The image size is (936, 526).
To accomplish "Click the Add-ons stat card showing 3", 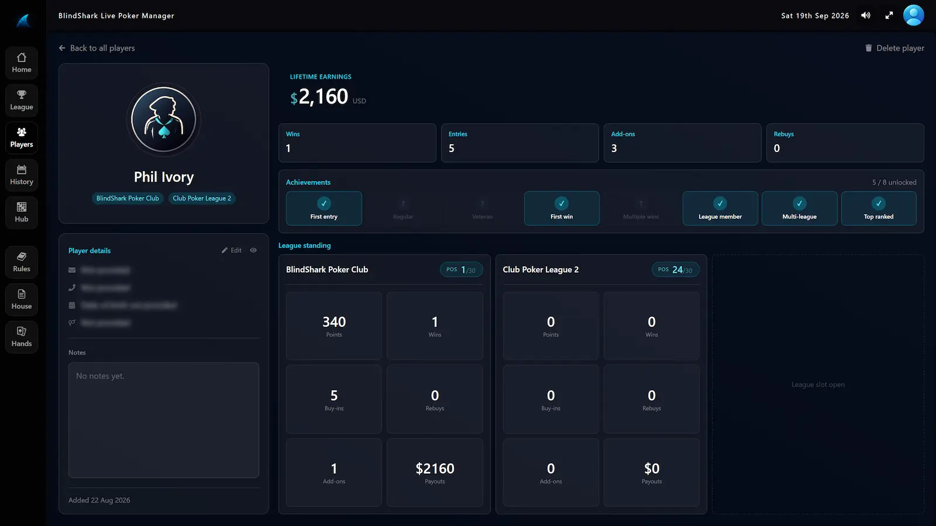I will pyautogui.click(x=683, y=143).
